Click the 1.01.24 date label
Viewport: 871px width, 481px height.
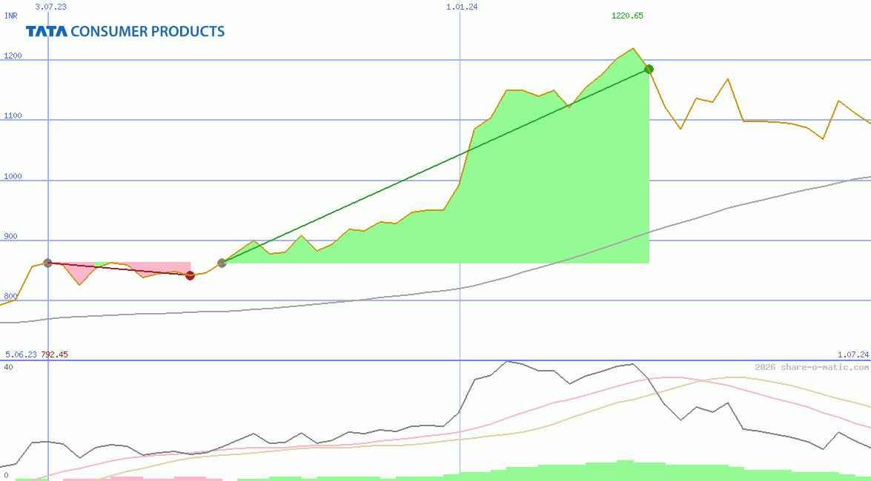click(x=462, y=7)
